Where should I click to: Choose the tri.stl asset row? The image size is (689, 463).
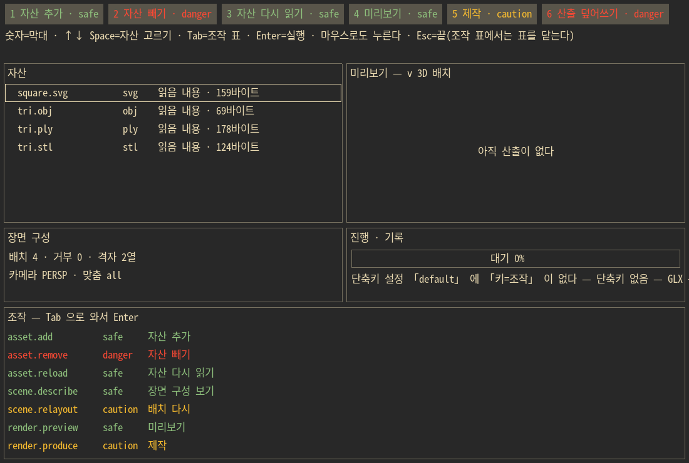coord(173,147)
